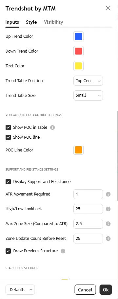Toggle the Show POC line checkbox
118x299 pixels.
coord(8,137)
